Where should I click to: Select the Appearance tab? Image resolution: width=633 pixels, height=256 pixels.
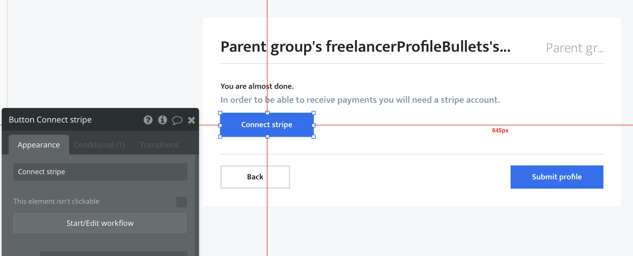39,145
